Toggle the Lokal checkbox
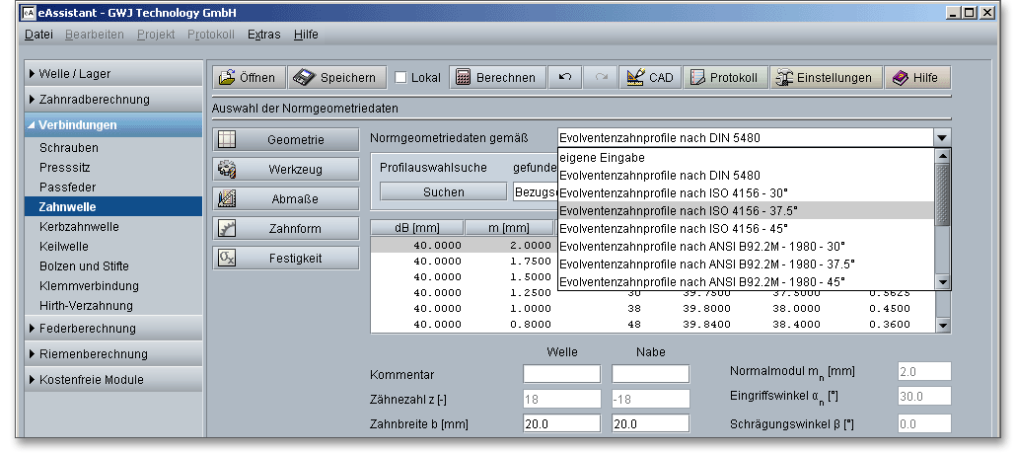This screenshot has height=453, width=1016. pos(401,78)
